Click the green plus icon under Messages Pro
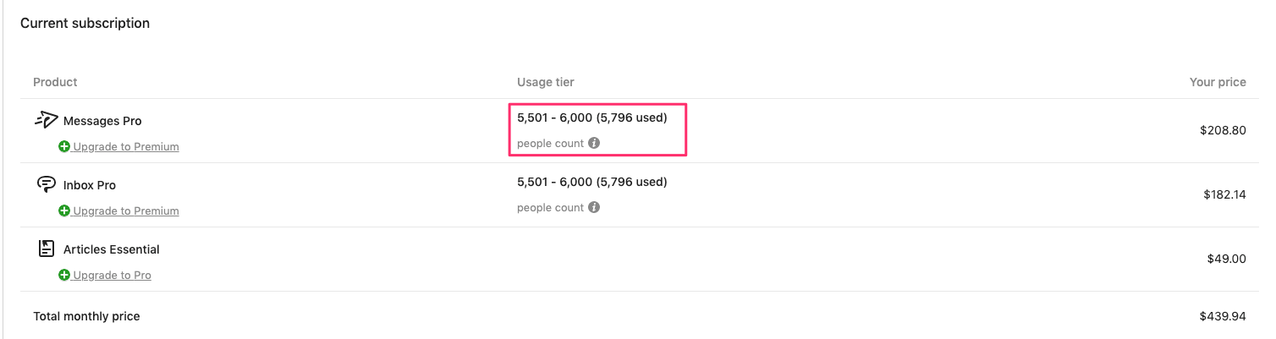The width and height of the screenshot is (1276, 339). point(64,146)
